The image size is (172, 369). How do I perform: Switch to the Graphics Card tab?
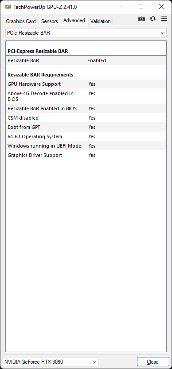coord(21,21)
